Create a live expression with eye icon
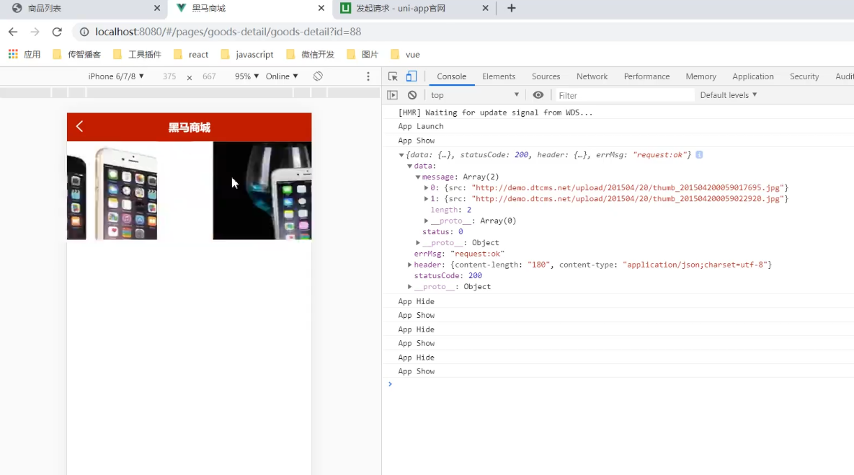Image resolution: width=854 pixels, height=475 pixels. 538,94
